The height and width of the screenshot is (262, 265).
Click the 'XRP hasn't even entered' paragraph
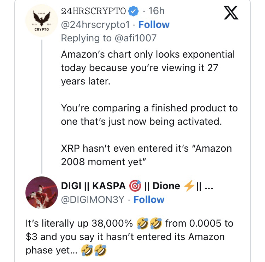coord(146,155)
